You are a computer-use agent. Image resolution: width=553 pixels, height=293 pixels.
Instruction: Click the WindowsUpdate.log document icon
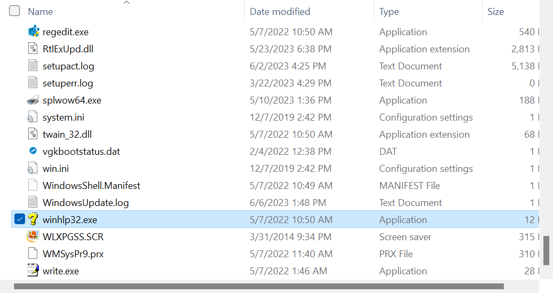click(x=33, y=202)
